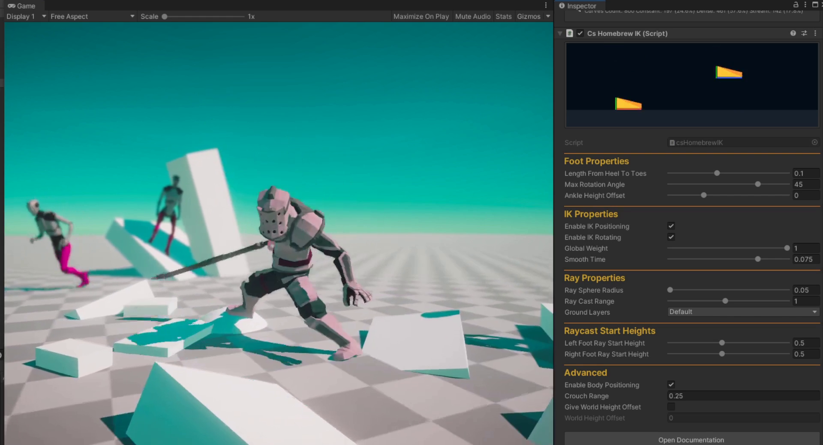This screenshot has width=823, height=445.
Task: Click the Open Documentation button
Action: pos(691,439)
